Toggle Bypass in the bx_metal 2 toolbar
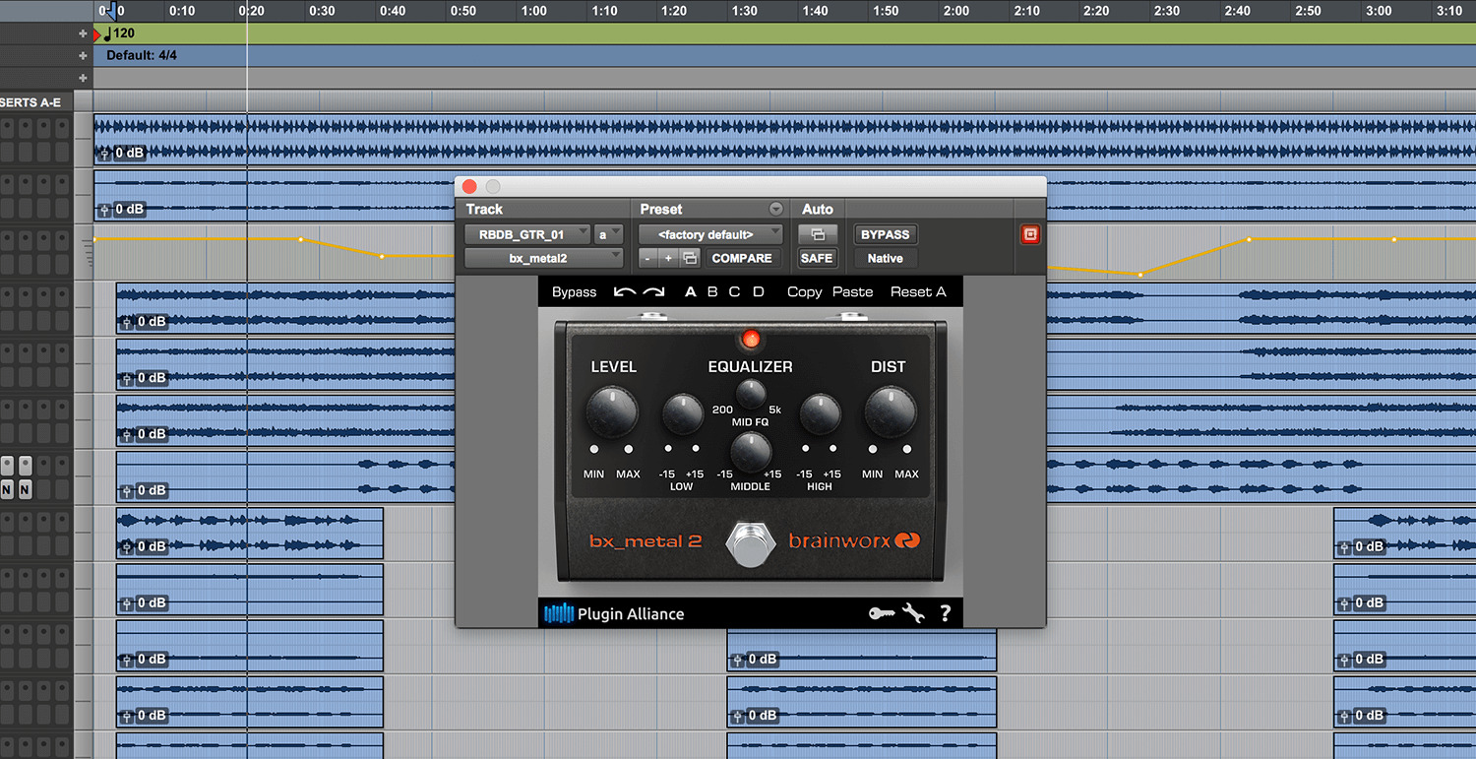This screenshot has width=1476, height=759. pos(574,291)
